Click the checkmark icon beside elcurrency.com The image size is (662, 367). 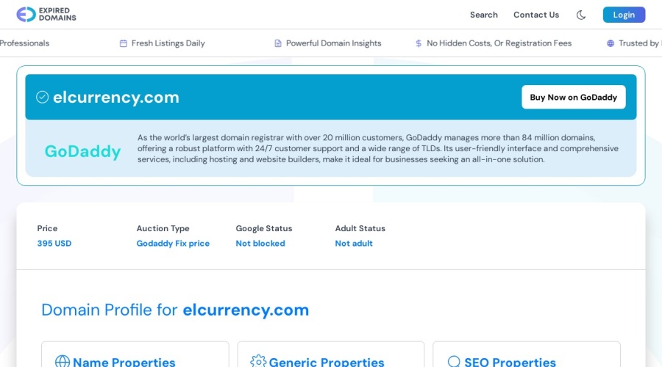42,98
